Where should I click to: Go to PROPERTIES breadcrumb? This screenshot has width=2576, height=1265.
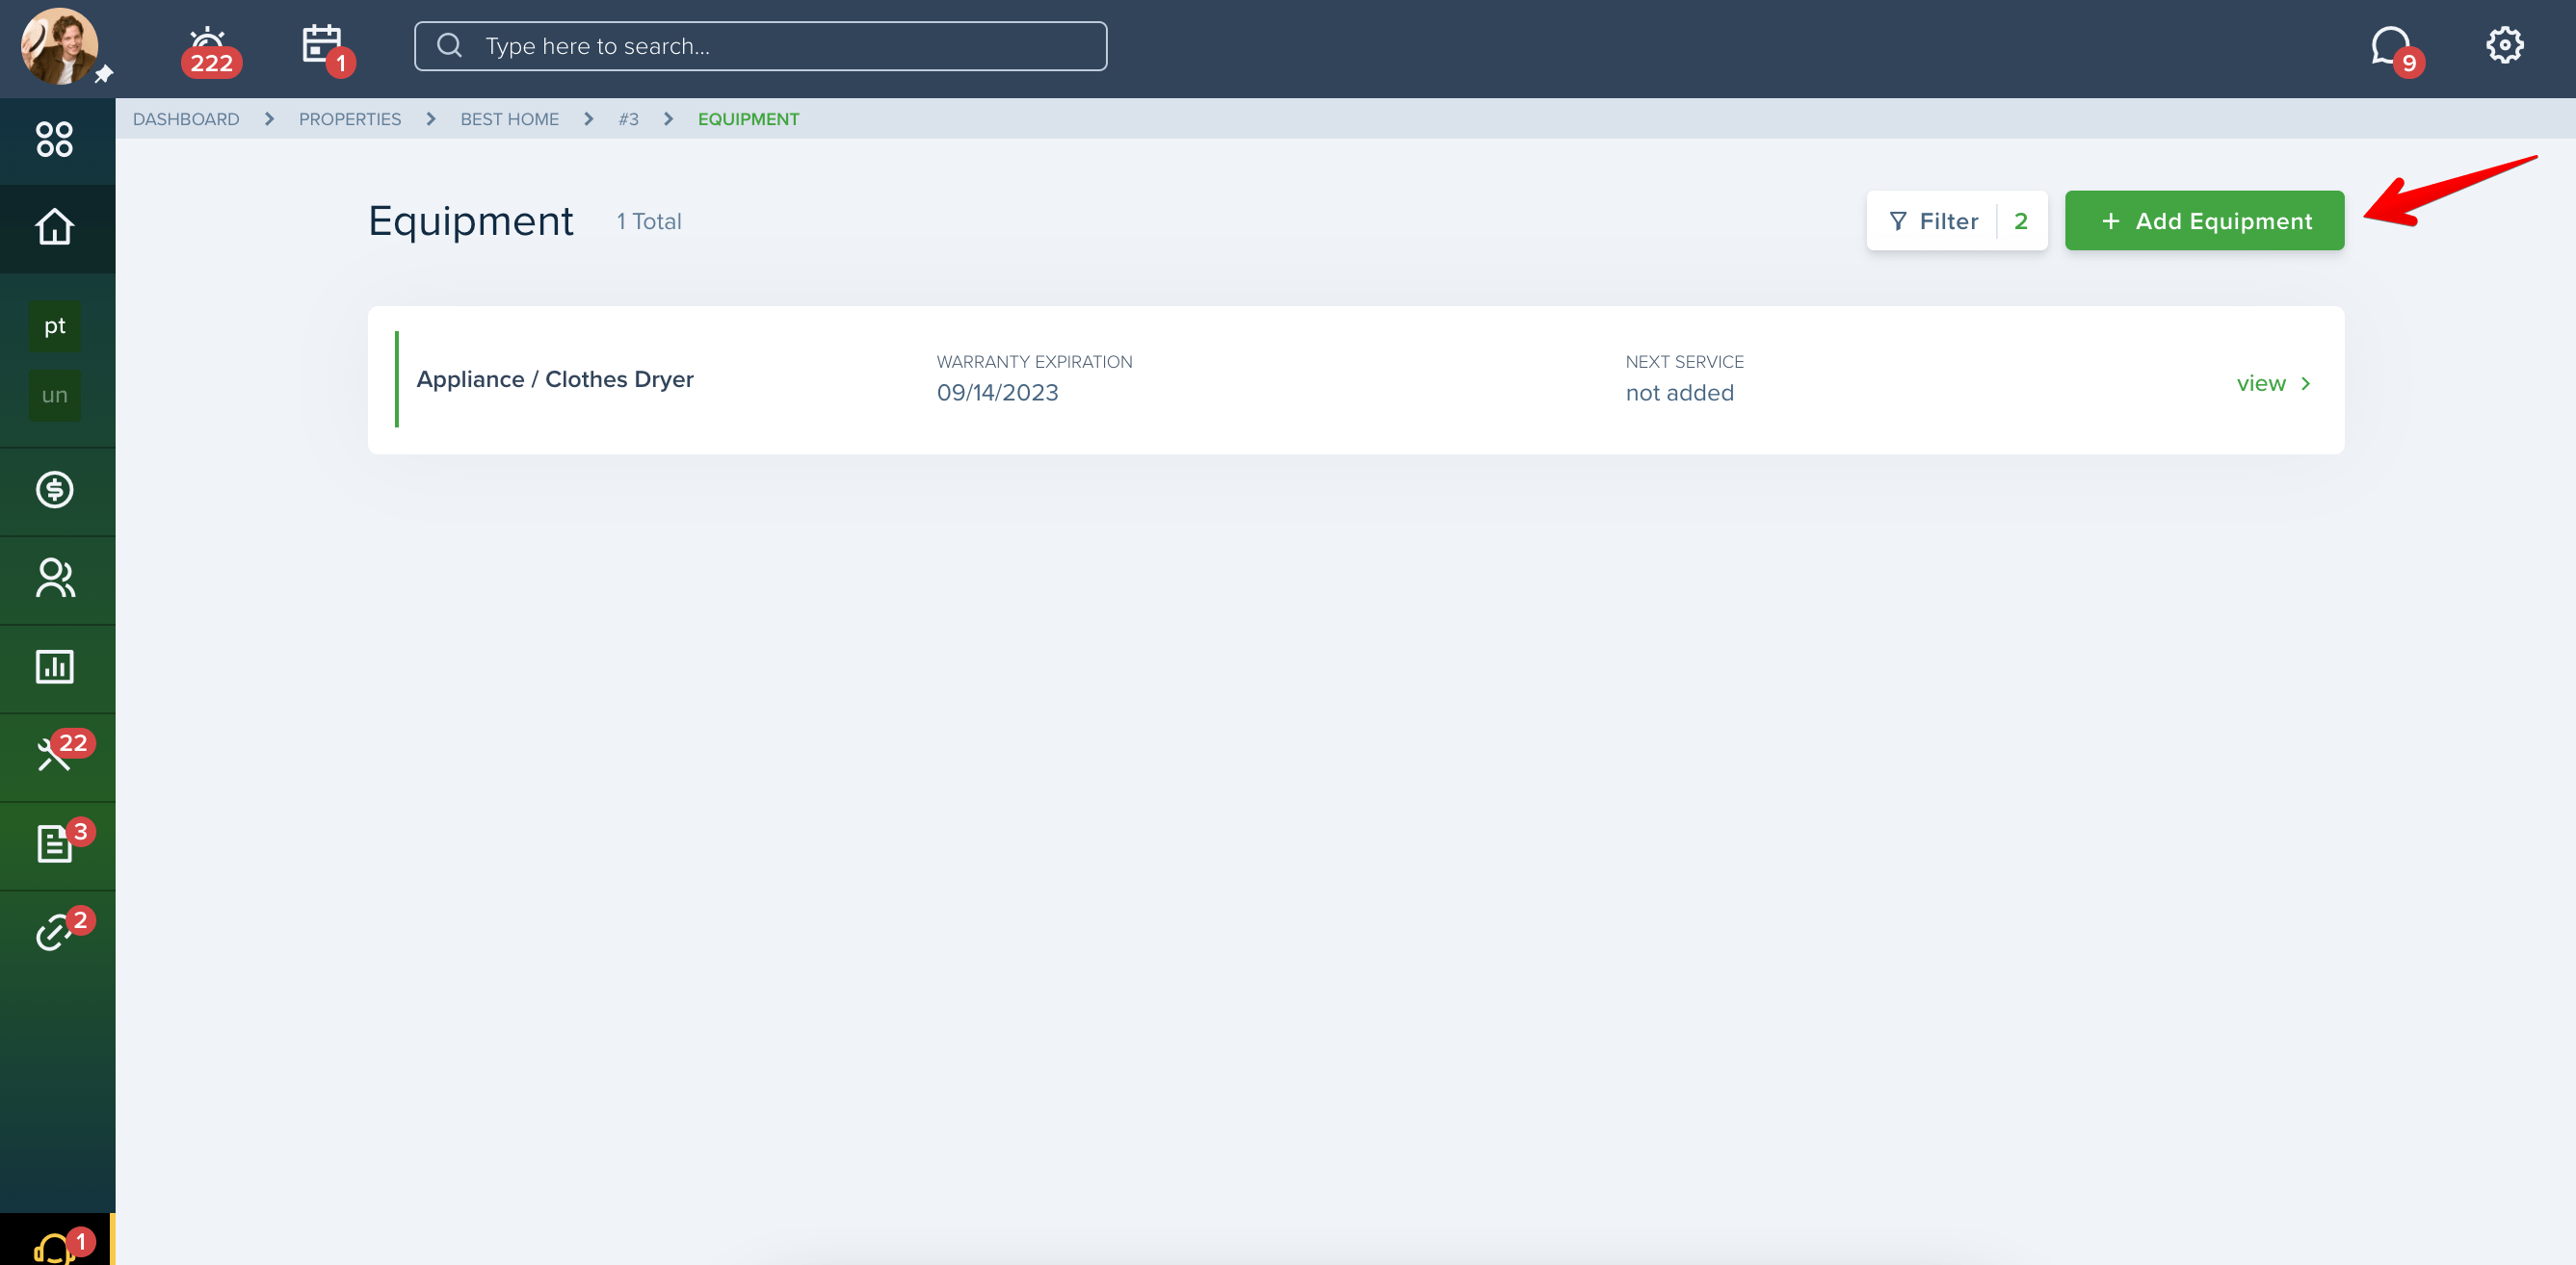(350, 119)
